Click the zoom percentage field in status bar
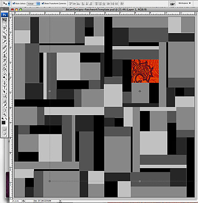Viewport: 198px width, 203px height. 15,201
